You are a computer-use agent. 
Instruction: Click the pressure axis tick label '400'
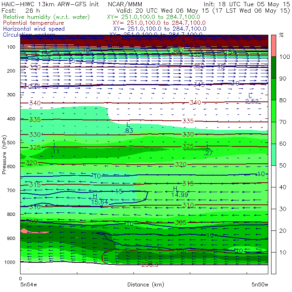click(11, 119)
